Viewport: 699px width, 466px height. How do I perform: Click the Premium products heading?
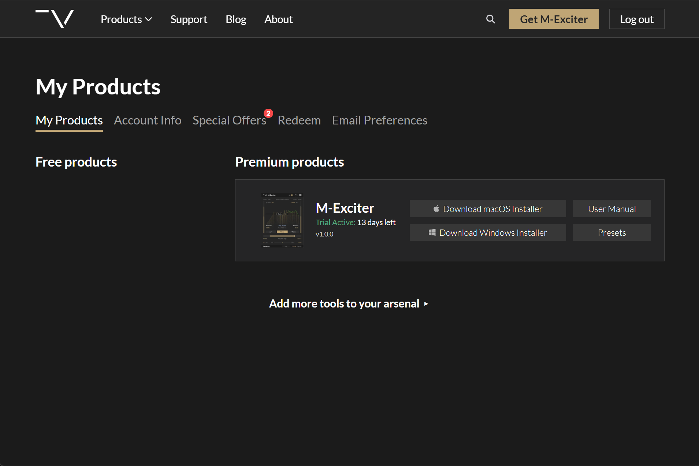tap(290, 162)
